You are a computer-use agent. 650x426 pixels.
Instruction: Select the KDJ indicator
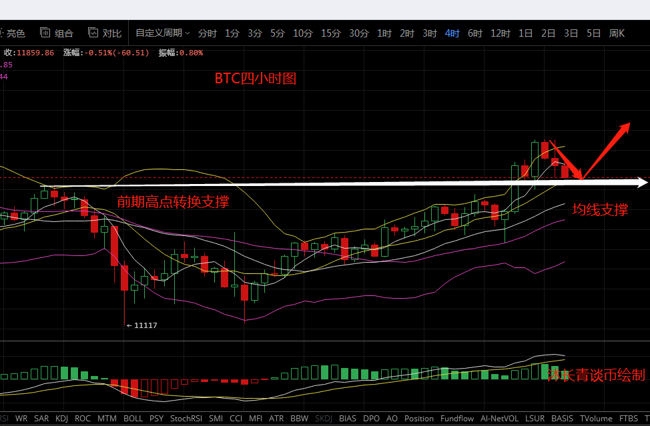[61, 419]
